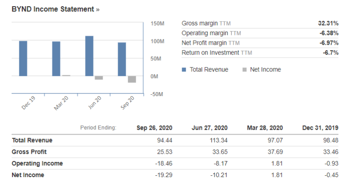Image resolution: width=346 pixels, height=190 pixels.
Task: Click the Net Income legend label
Action: 265,70
